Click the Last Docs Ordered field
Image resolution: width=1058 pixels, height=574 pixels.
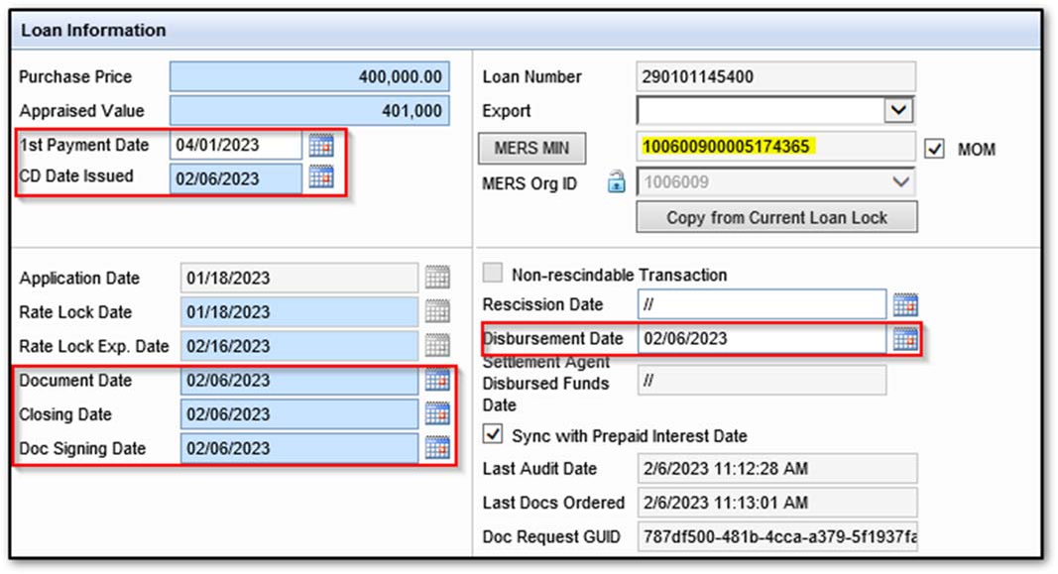click(x=777, y=503)
